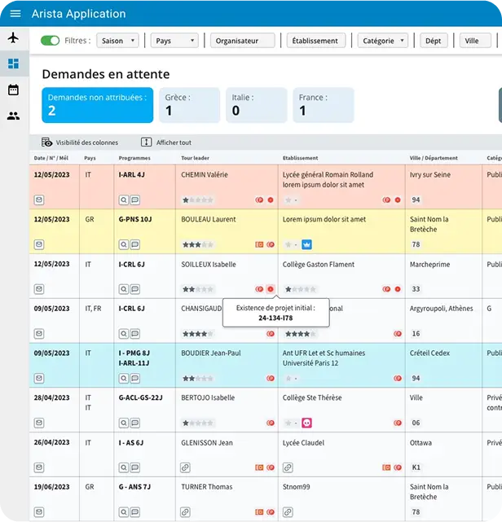Open comment icon in I-ARL 4J row
Image resolution: width=502 pixels, height=522 pixels.
(134, 200)
